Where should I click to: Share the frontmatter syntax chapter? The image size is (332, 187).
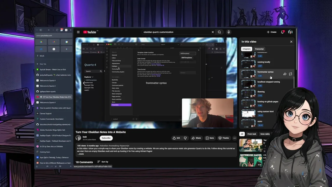[x=285, y=74]
